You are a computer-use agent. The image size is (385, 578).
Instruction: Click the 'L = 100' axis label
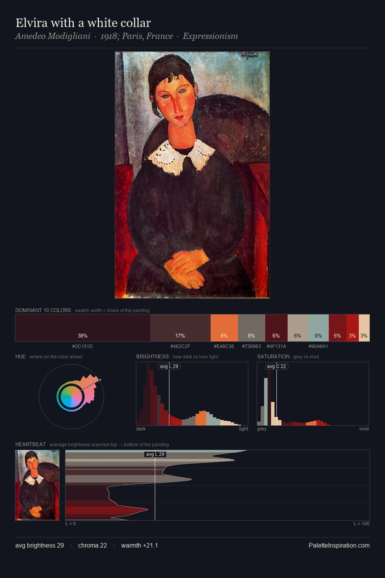tap(362, 524)
